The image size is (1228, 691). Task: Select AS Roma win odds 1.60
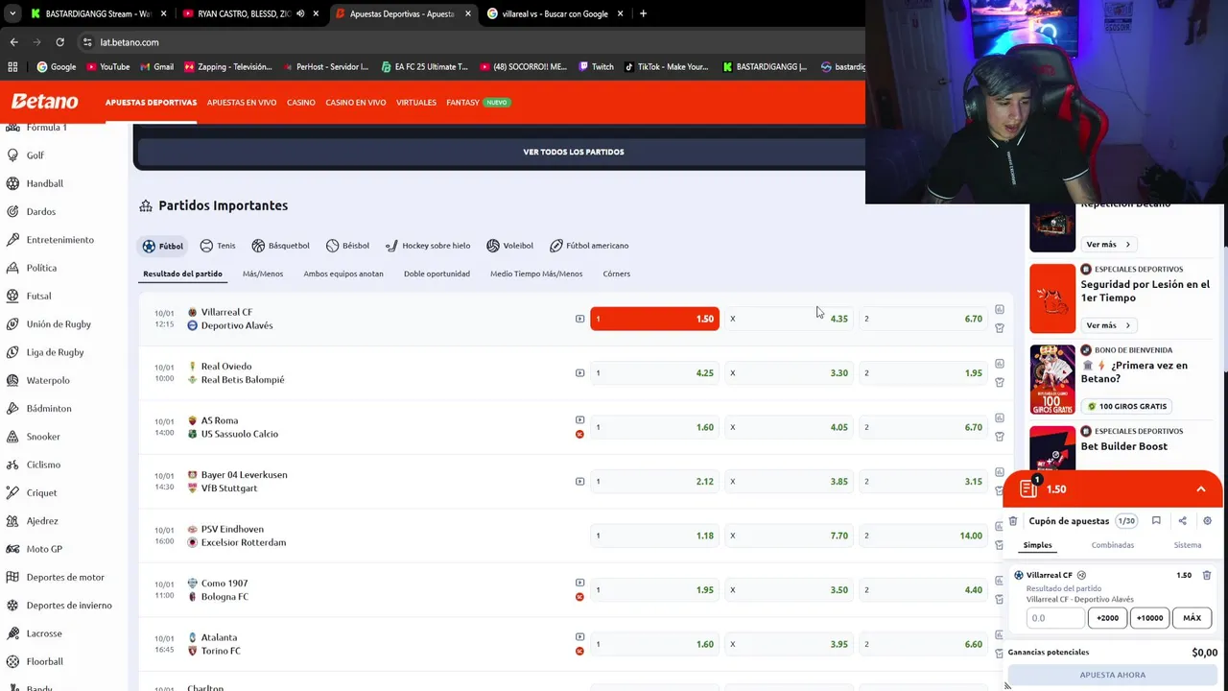pos(654,427)
